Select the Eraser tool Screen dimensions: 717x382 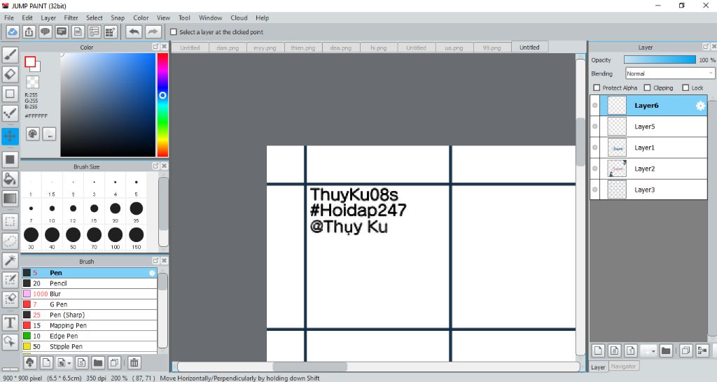click(10, 74)
